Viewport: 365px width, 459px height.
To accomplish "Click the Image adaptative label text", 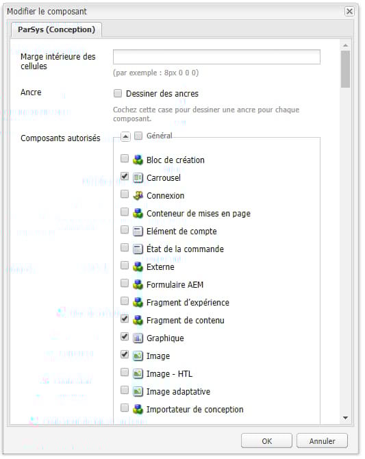I will pyautogui.click(x=178, y=392).
